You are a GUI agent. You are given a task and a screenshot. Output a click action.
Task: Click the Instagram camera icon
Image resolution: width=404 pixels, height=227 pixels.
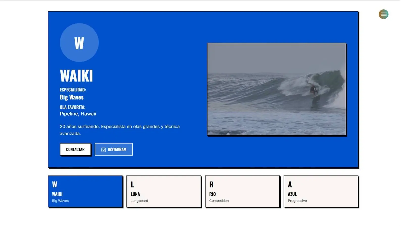point(104,150)
